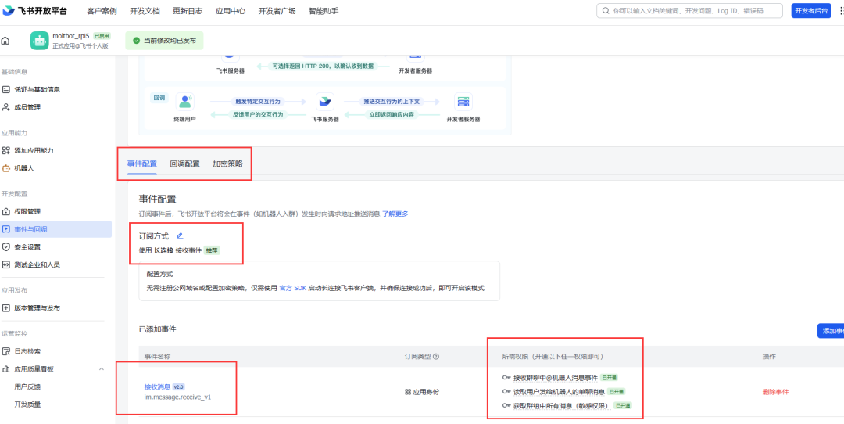Open 更新日志 in top navigation
844x424 pixels.
188,11
